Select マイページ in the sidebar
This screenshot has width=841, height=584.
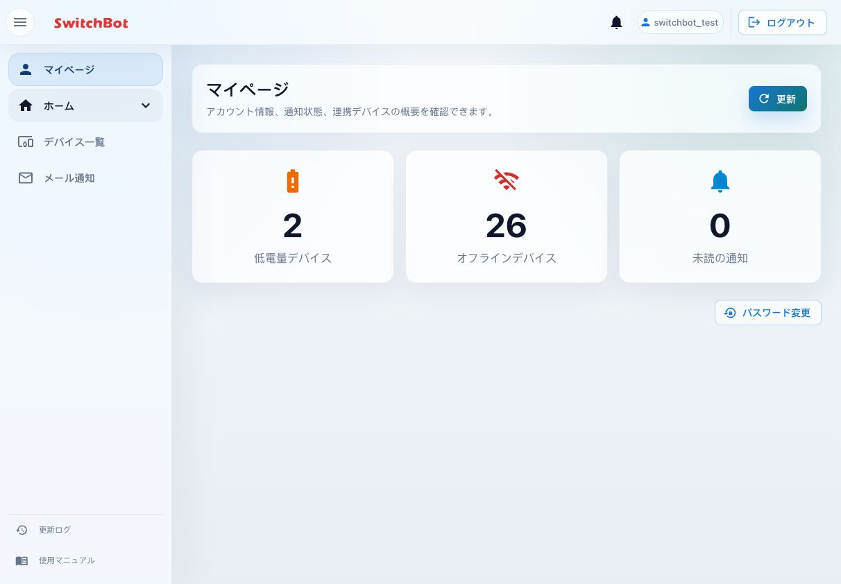[x=86, y=69]
